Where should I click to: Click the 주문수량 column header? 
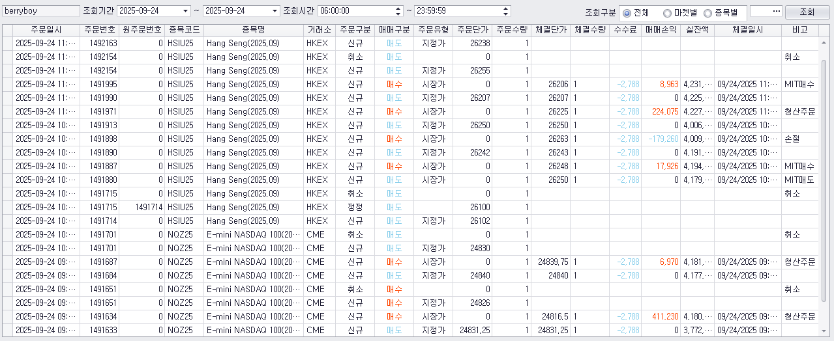tap(512, 30)
